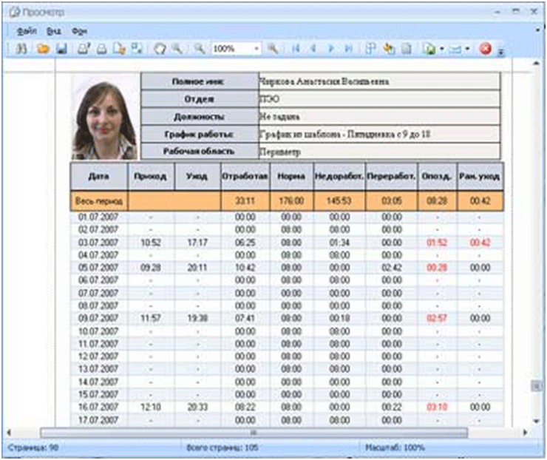Open the Фон menu
547x460 pixels.
[x=79, y=31]
